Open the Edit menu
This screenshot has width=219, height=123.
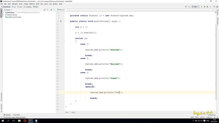point(5,4)
